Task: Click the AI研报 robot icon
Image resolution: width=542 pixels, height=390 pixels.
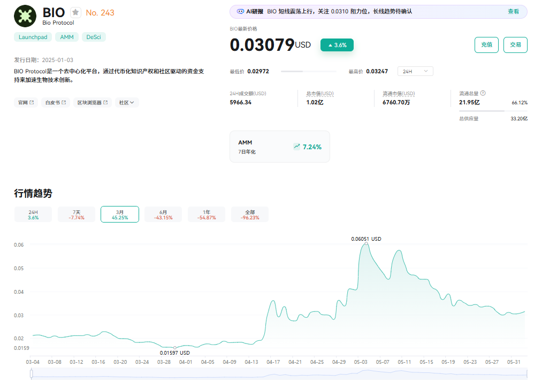Action: point(240,11)
